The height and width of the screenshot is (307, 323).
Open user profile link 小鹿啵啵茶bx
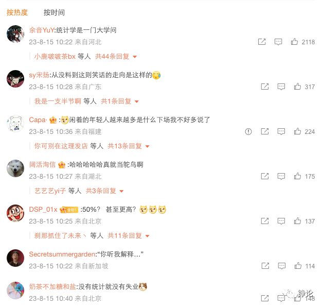click(x=55, y=56)
